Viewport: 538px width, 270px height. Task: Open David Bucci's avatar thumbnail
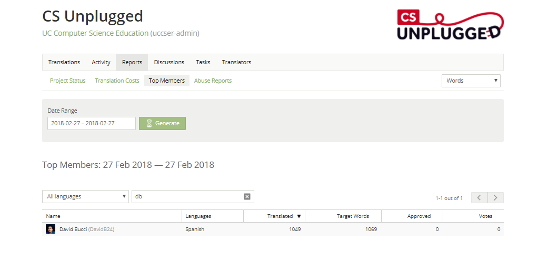coord(51,229)
